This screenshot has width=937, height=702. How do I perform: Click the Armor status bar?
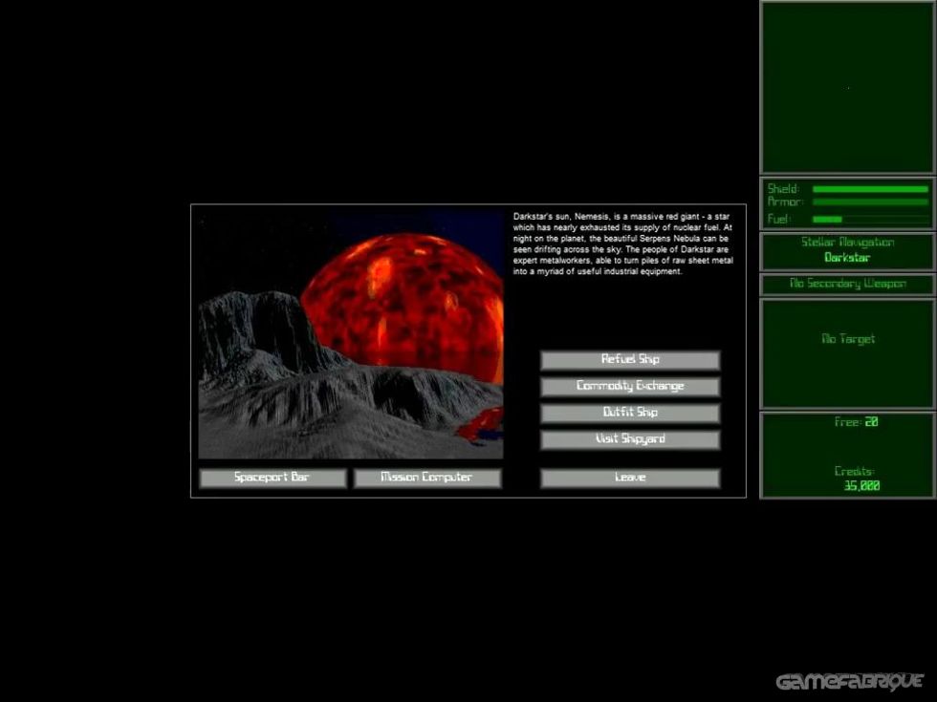coord(870,202)
